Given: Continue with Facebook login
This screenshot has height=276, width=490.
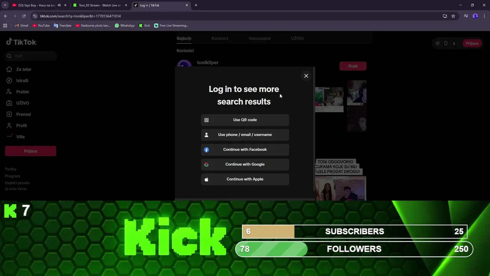Looking at the screenshot, I should 245,149.
